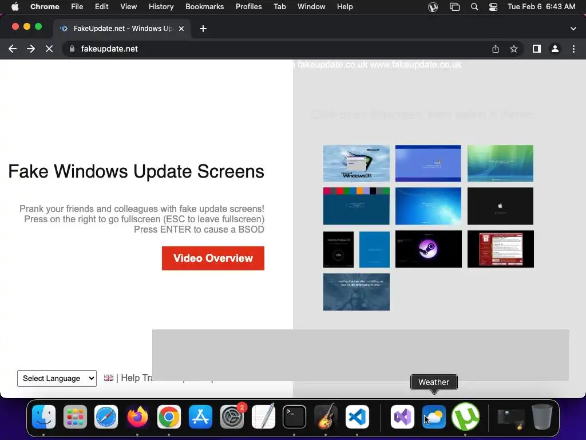Click the Help Translate link
The height and width of the screenshot is (440, 586).
(136, 378)
